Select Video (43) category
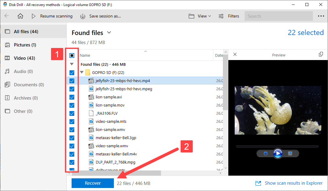 [x=34, y=58]
